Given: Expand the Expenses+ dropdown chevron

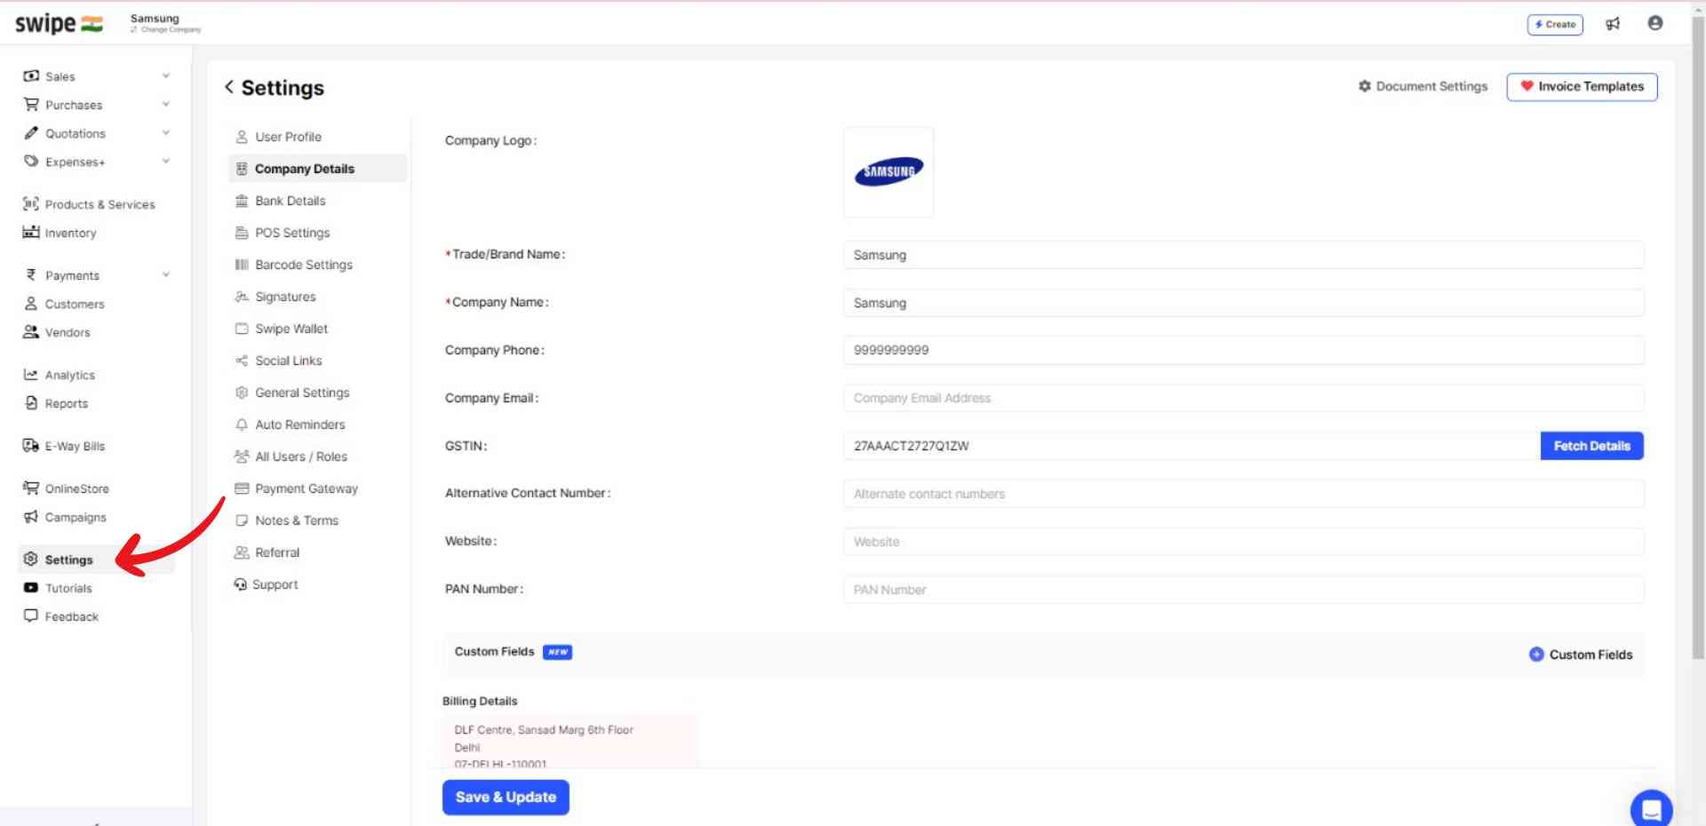Looking at the screenshot, I should (x=165, y=162).
